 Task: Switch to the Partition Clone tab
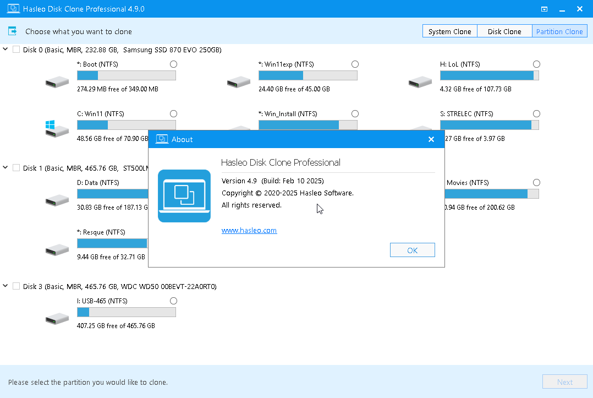(560, 31)
